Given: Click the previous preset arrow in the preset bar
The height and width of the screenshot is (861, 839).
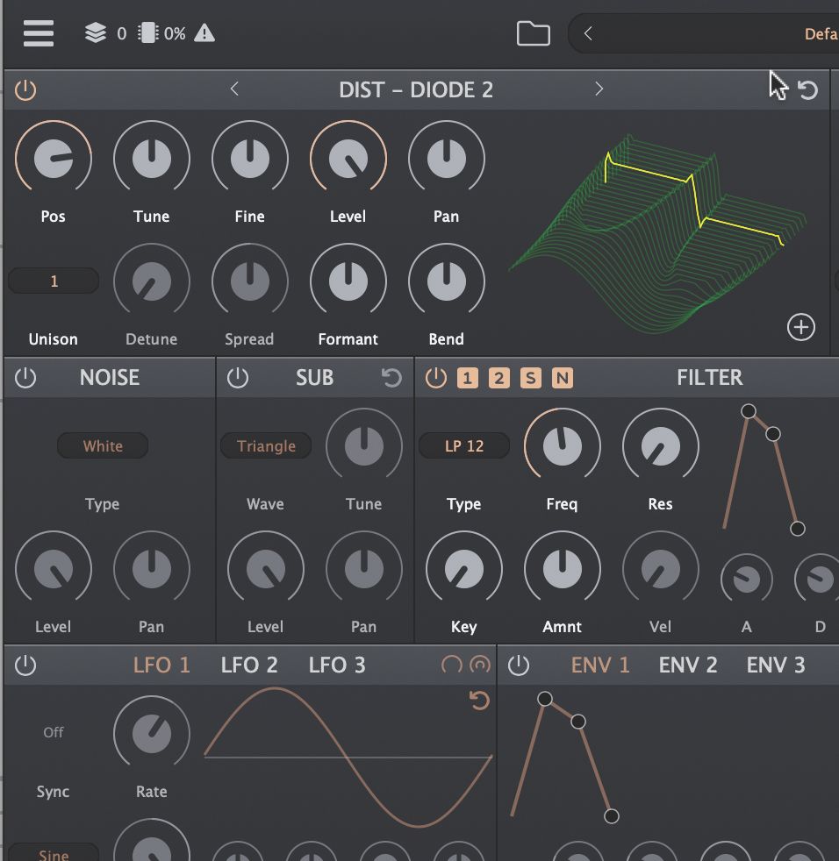Looking at the screenshot, I should [x=586, y=32].
